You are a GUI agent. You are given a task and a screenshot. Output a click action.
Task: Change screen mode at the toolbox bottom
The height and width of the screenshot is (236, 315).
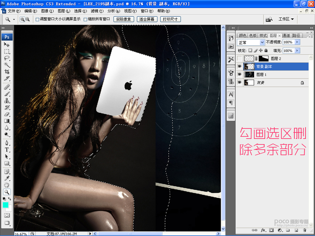(7, 223)
